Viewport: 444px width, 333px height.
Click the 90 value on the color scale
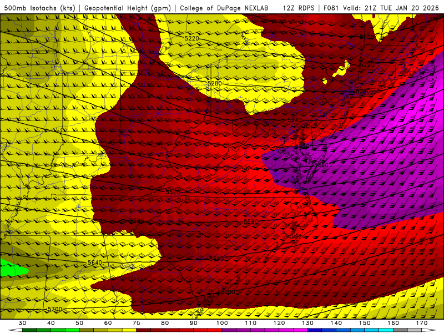(x=193, y=323)
